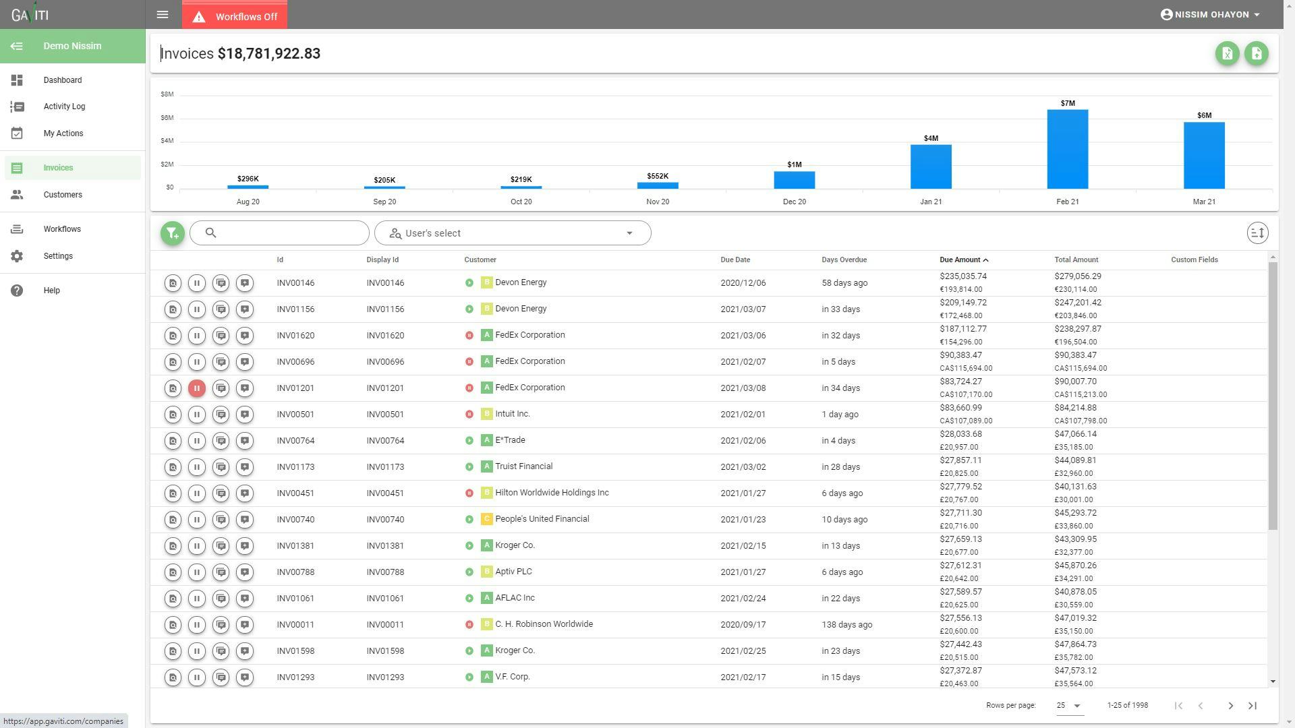Viewport: 1295px width, 728px height.
Task: Click the upload file icon button
Action: [1256, 53]
